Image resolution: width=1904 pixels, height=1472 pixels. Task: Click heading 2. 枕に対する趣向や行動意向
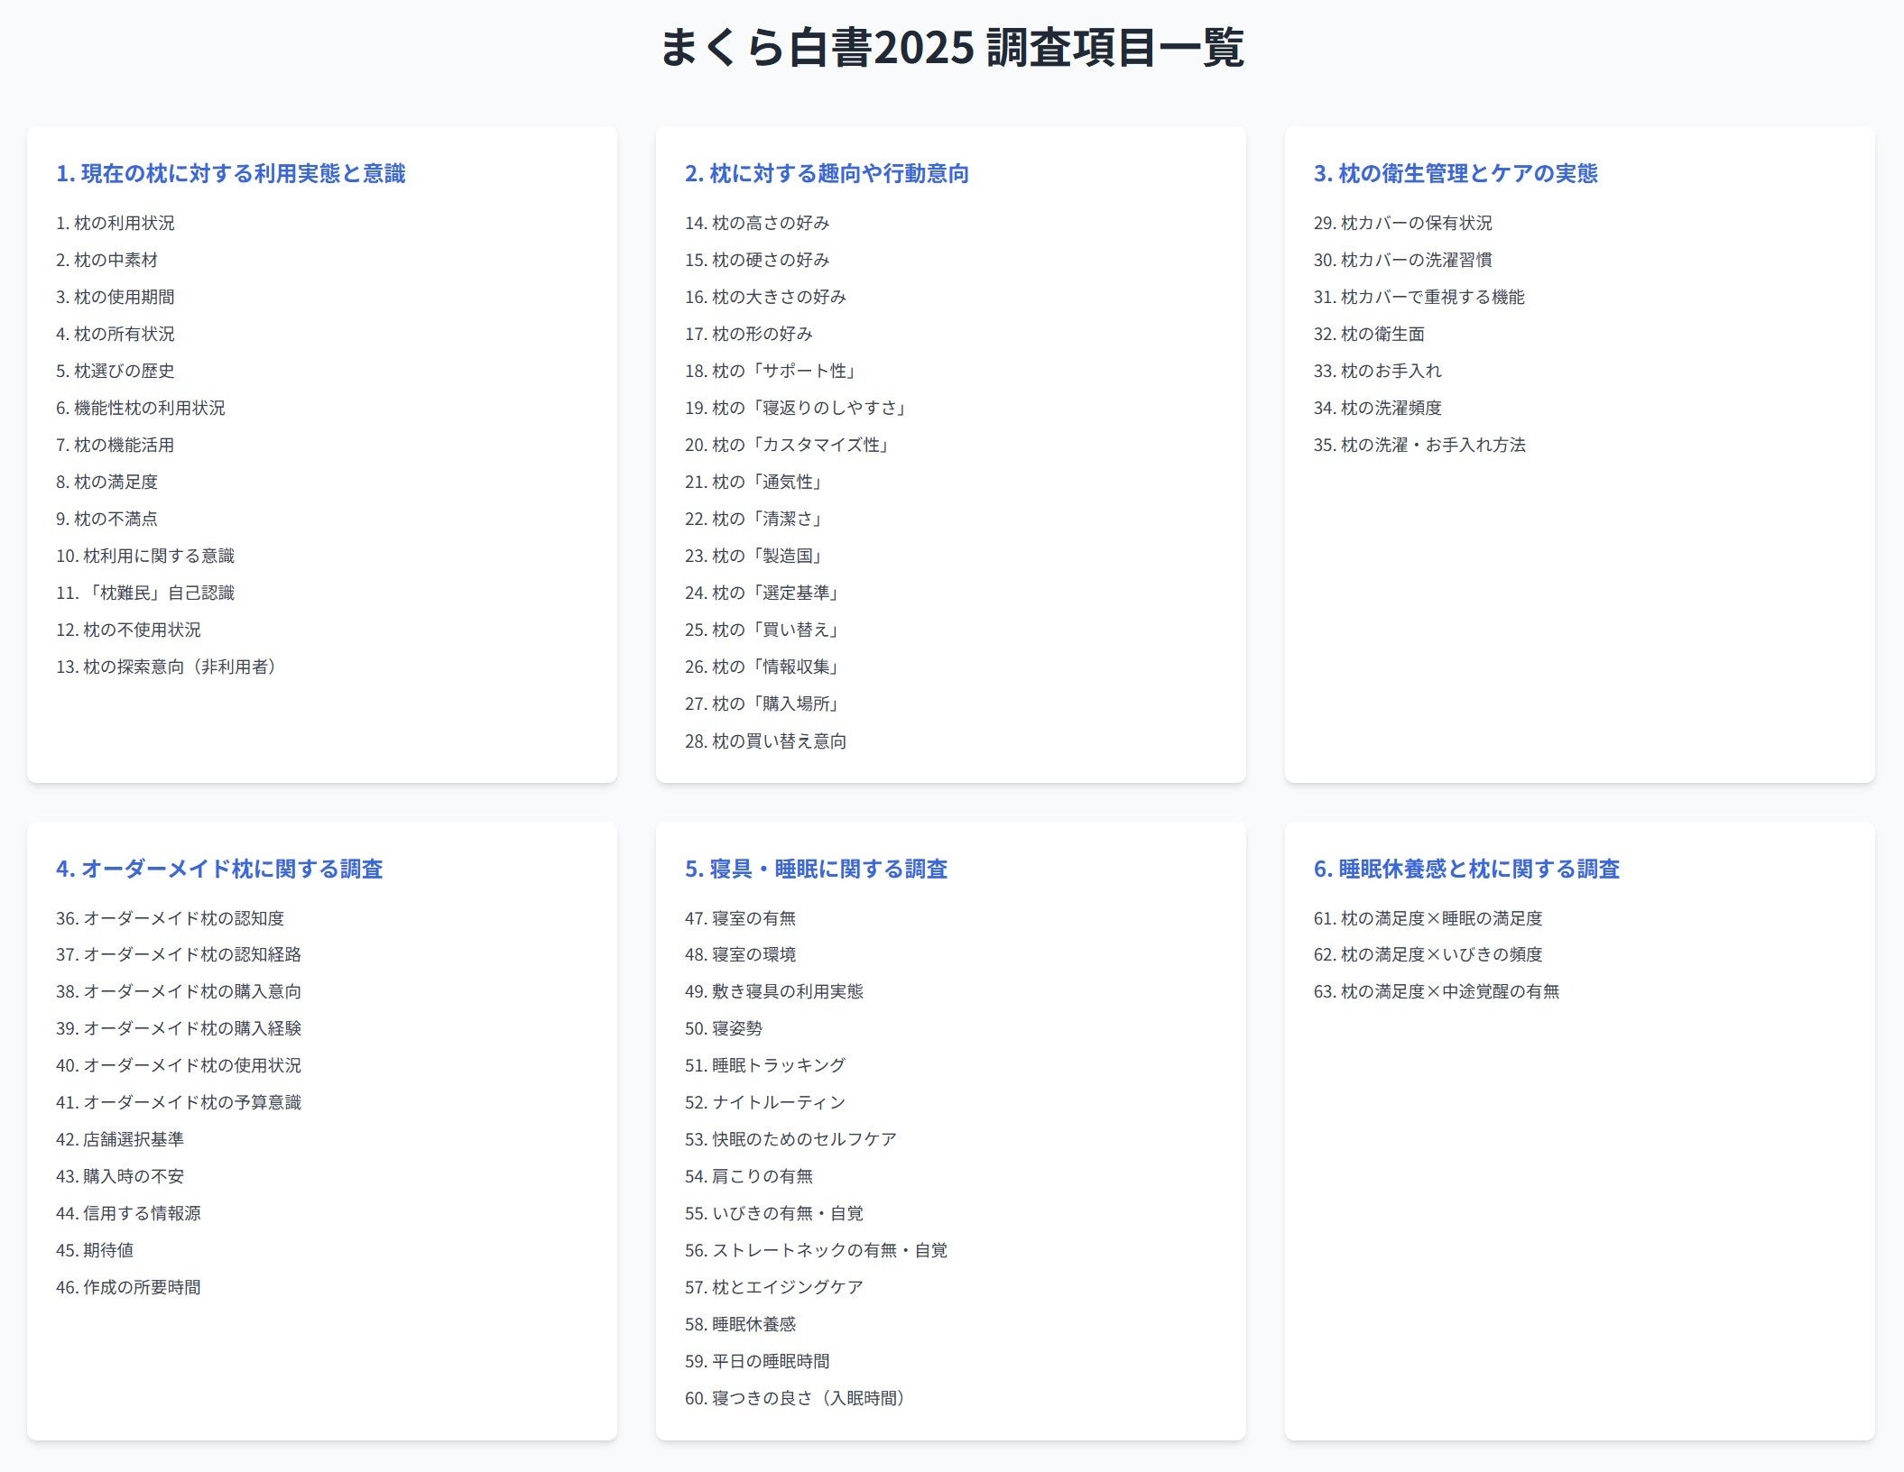826,173
